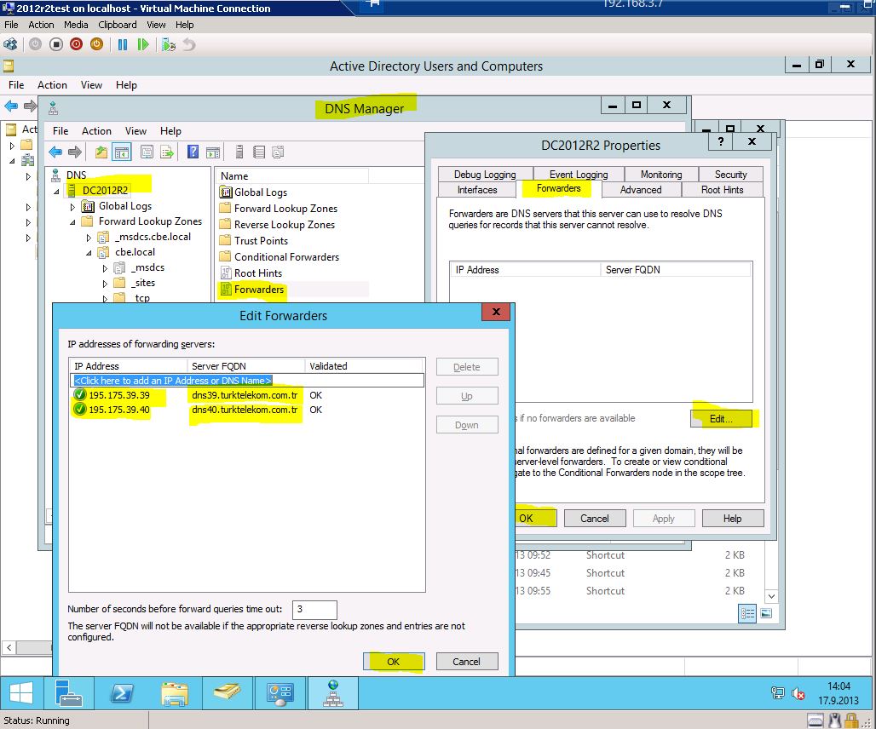Click the forward queries timeout seconds field
The image size is (876, 729).
pos(314,610)
